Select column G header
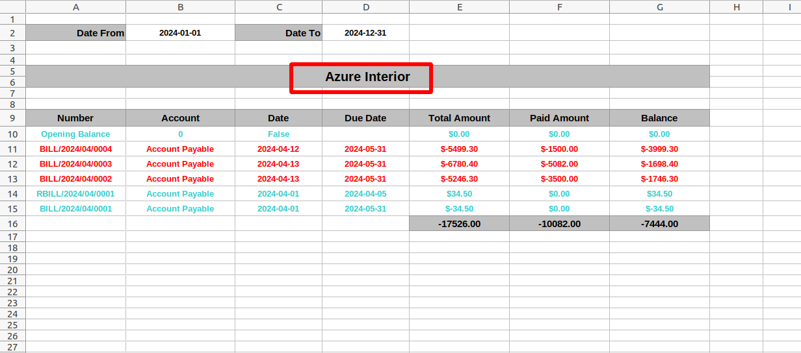Image resolution: width=801 pixels, height=353 pixels. click(x=659, y=6)
